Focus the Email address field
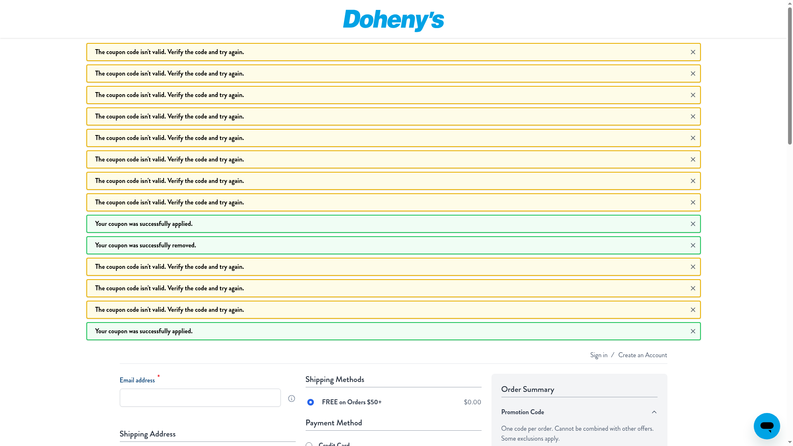 [200, 398]
